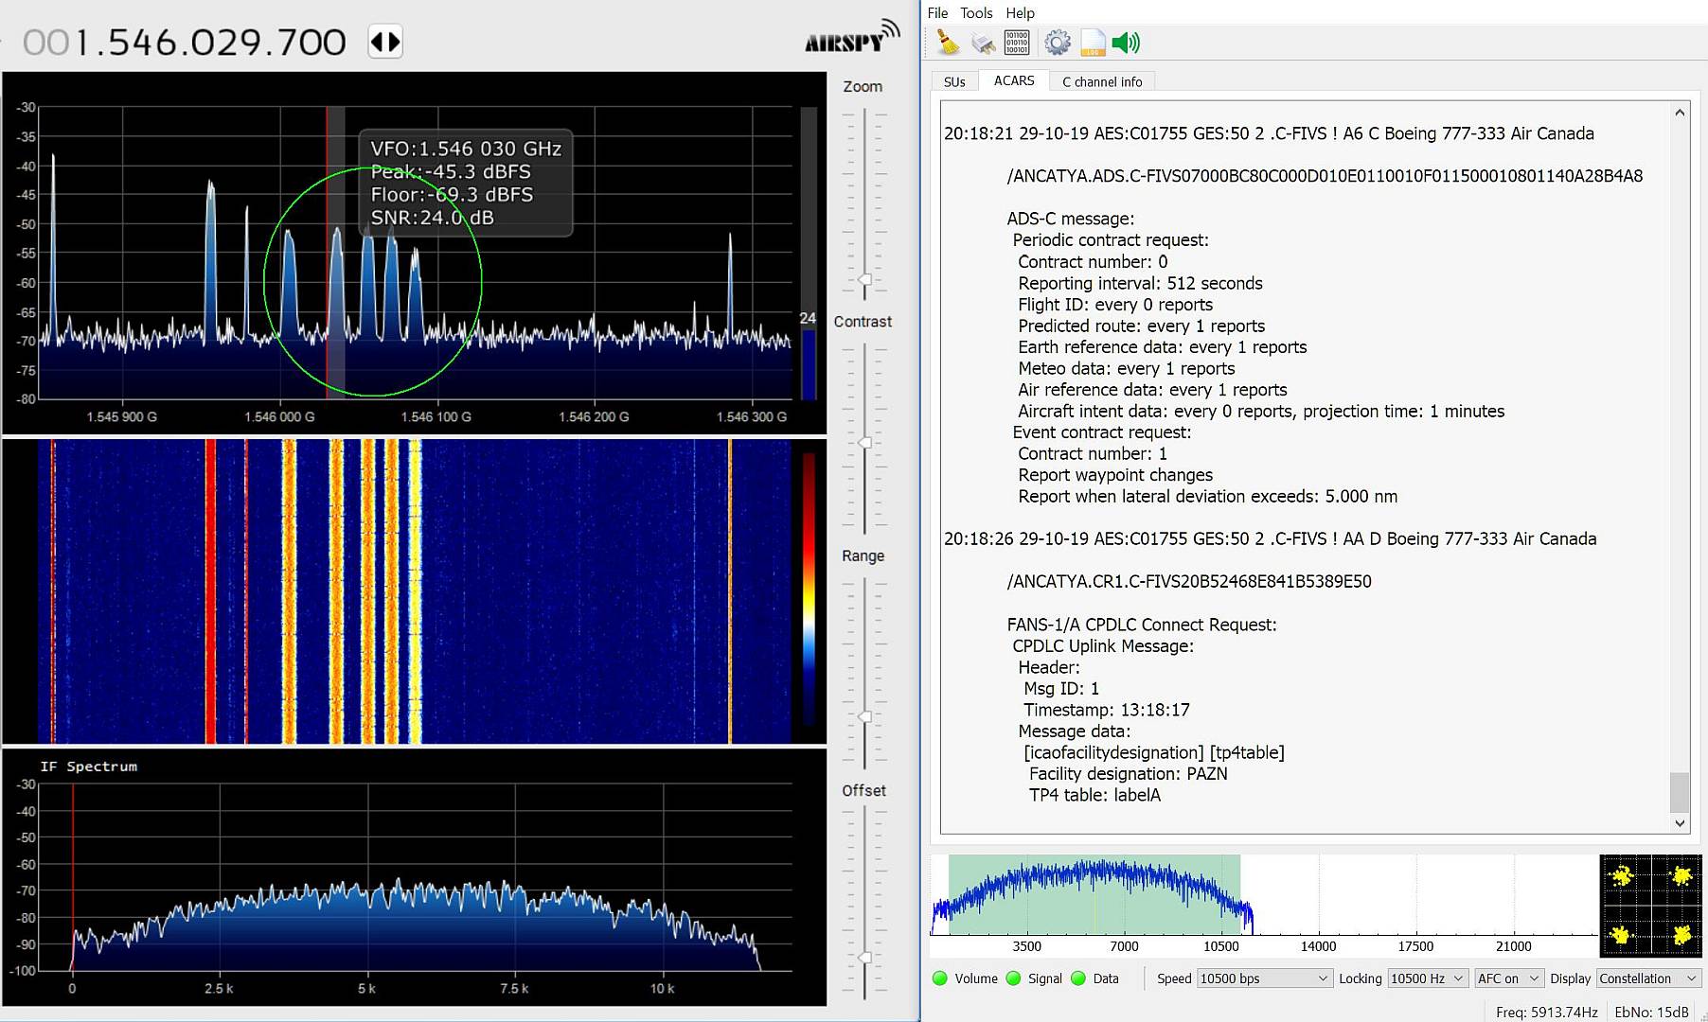
Task: Click the waterfall color gradient bar
Action: point(809,589)
